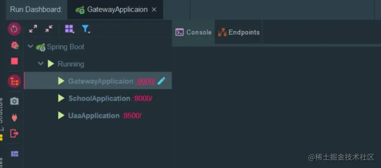Open the :8000/ port link

143,98
